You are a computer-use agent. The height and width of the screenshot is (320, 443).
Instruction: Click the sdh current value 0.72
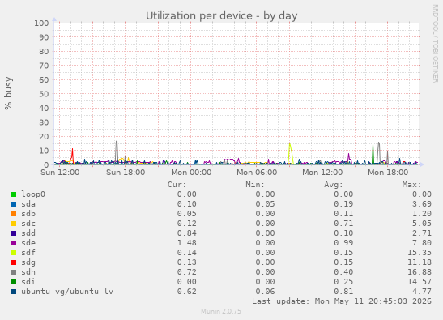click(x=187, y=272)
